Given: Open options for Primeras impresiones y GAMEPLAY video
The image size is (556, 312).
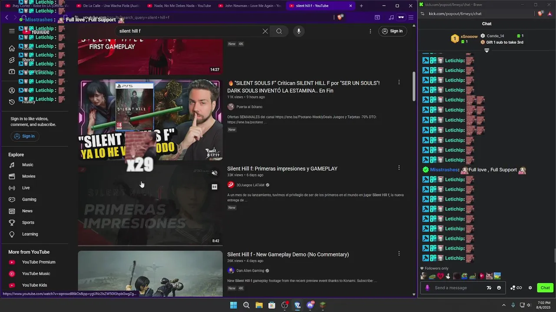Looking at the screenshot, I should [x=399, y=168].
